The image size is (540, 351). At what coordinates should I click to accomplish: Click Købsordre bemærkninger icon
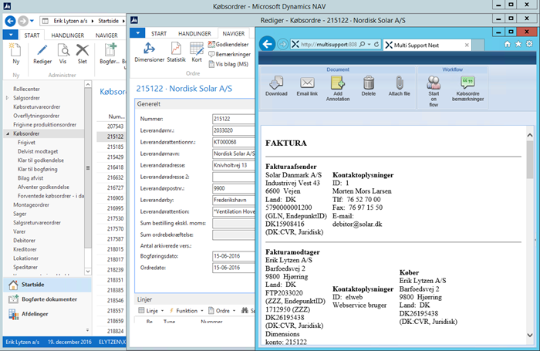(x=467, y=83)
